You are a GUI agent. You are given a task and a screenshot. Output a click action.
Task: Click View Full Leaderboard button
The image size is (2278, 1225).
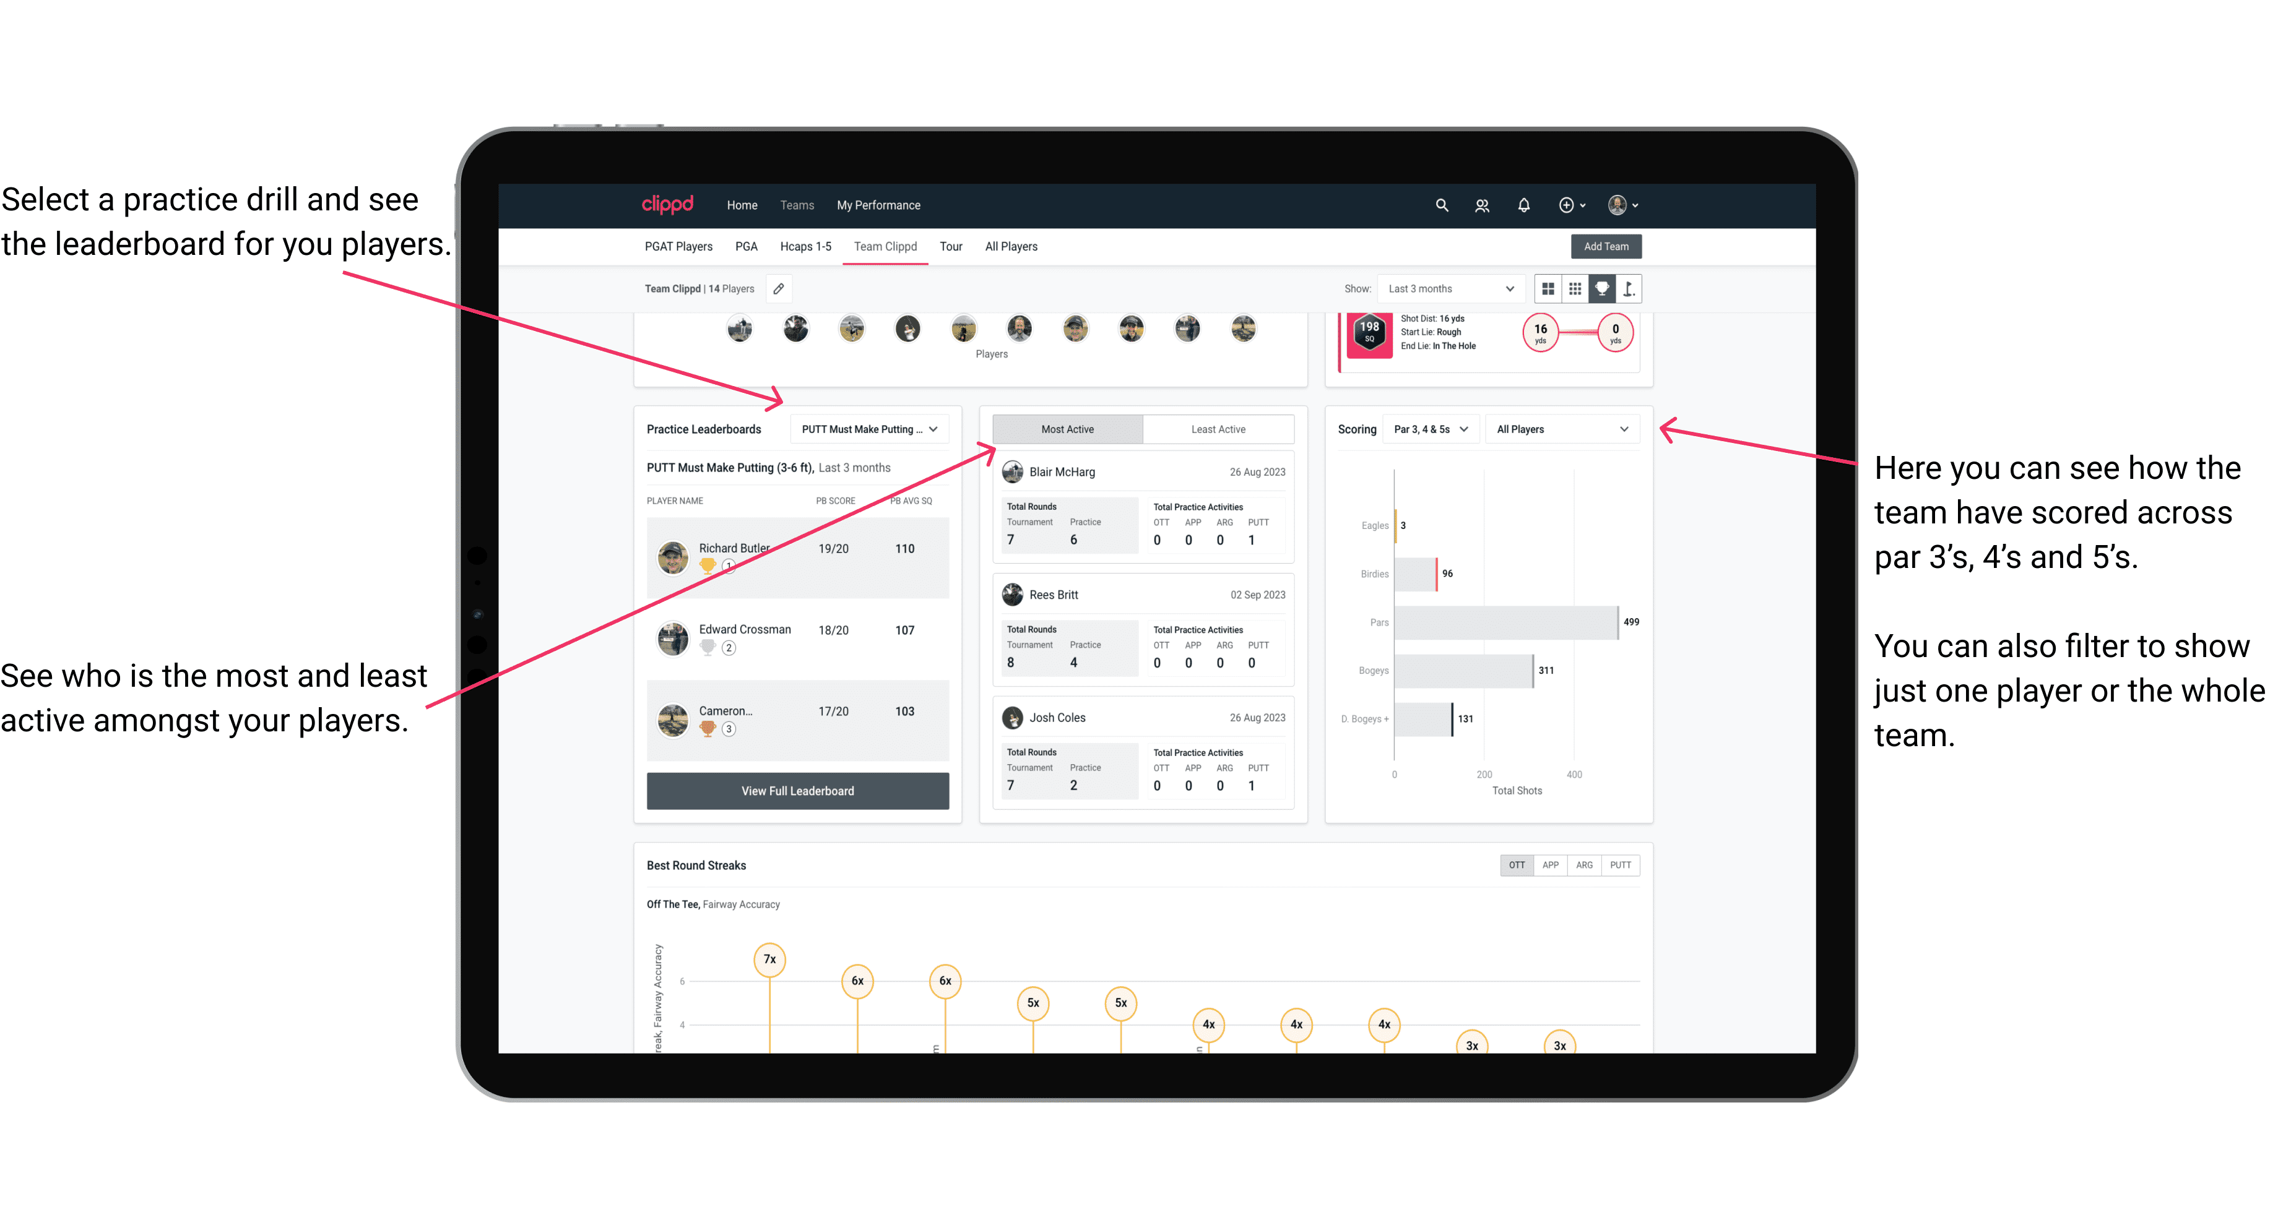797,791
